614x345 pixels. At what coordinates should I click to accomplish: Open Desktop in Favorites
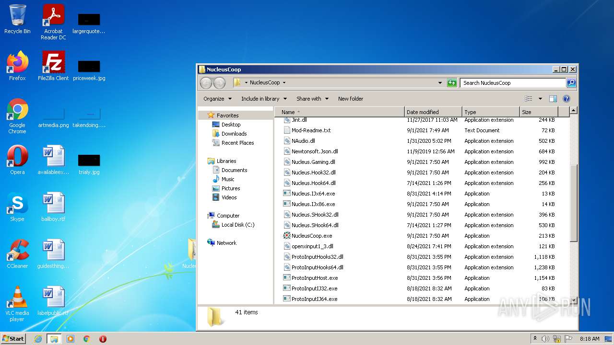pyautogui.click(x=231, y=125)
